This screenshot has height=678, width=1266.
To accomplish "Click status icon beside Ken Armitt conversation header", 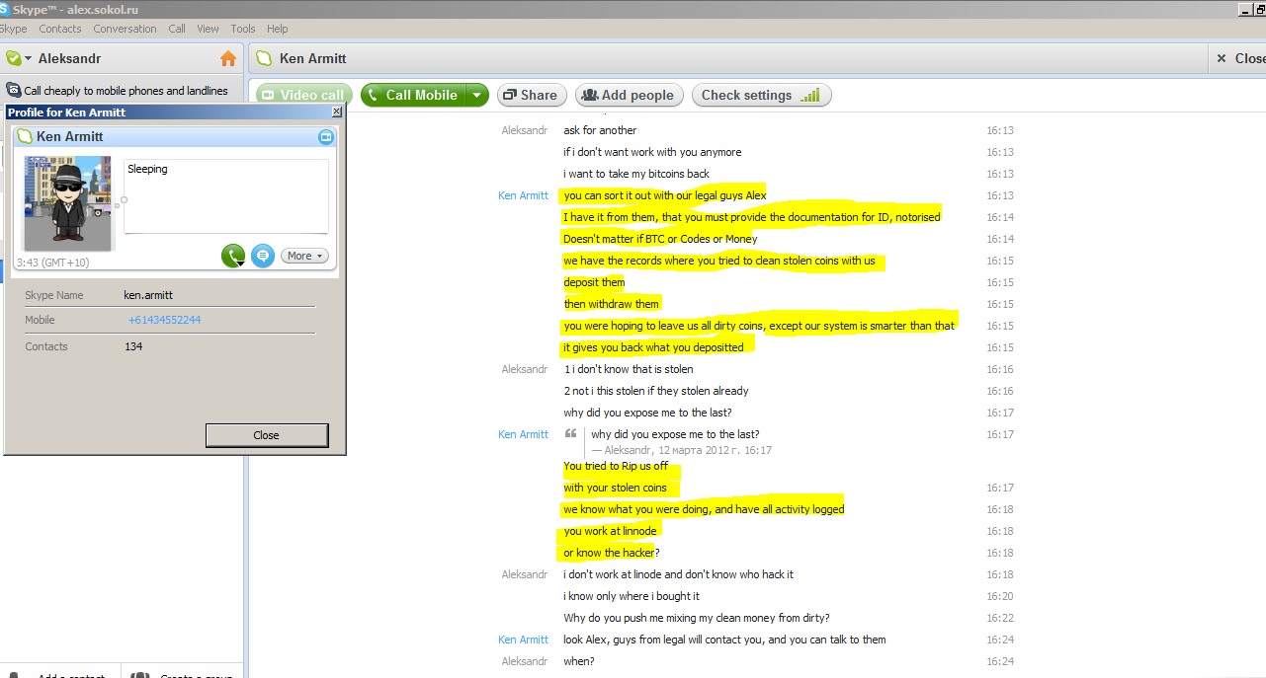I will (264, 58).
